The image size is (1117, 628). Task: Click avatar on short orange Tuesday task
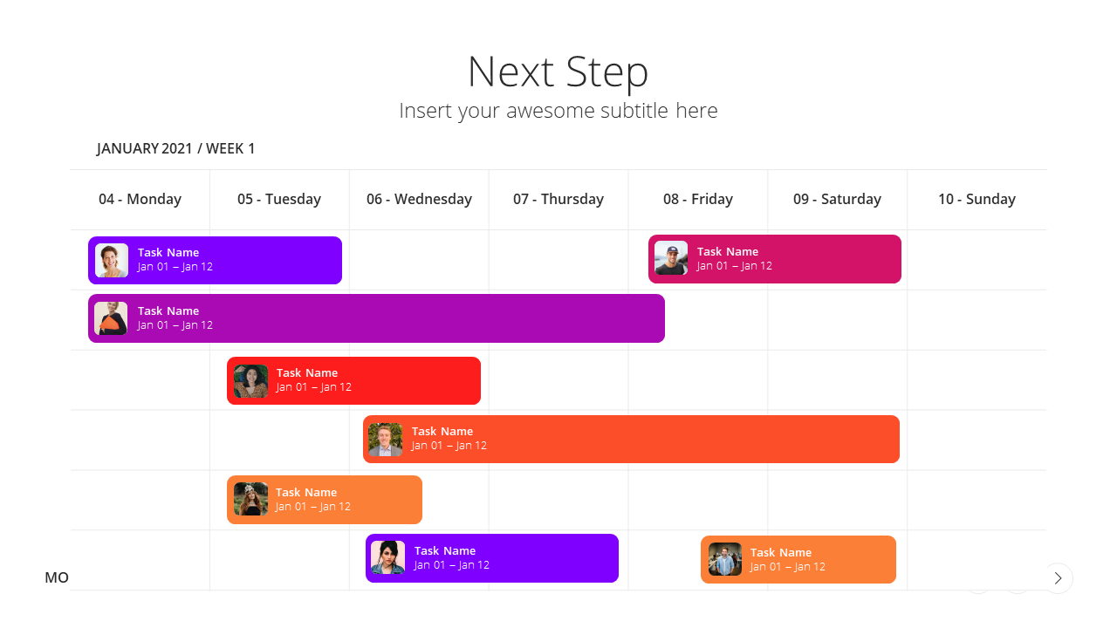point(250,499)
